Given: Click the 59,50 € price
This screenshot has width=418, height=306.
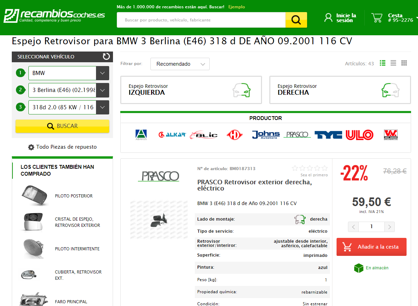Looking at the screenshot, I should pyautogui.click(x=372, y=202).
